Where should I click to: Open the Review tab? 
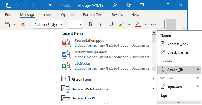pos(117,14)
